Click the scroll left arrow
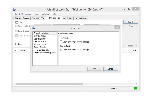This screenshot has width=151, height=99. [x=15, y=84]
